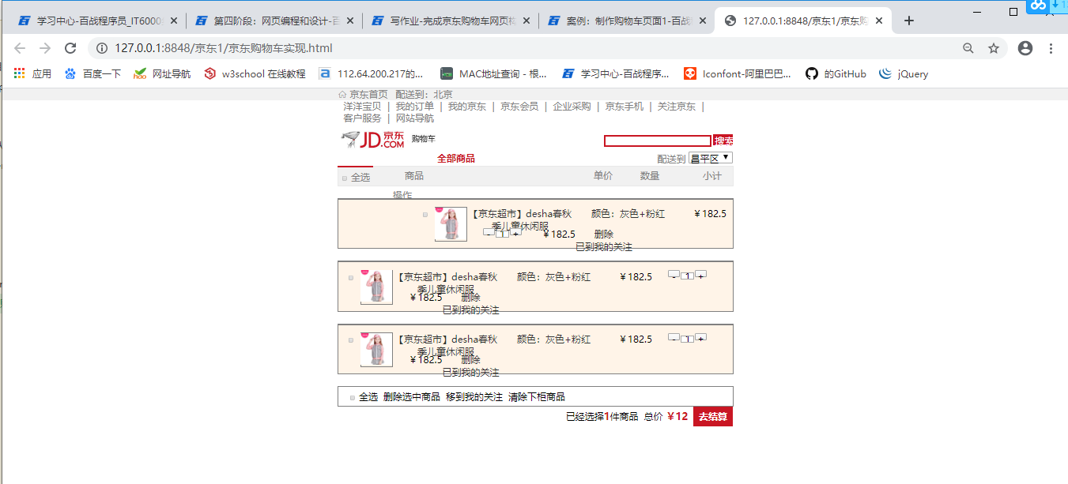Go back to previous page
This screenshot has width=1068, height=484.
[20, 48]
